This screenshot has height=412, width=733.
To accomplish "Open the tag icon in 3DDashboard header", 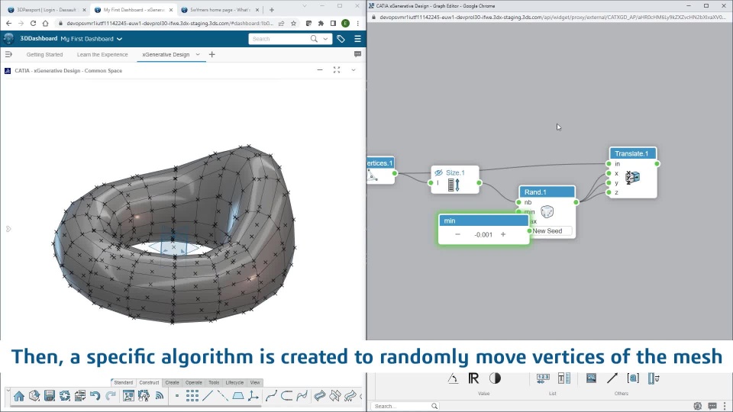I will [x=341, y=39].
